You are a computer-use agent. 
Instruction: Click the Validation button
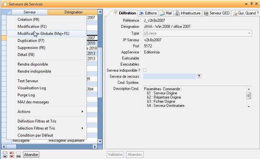coord(115,155)
